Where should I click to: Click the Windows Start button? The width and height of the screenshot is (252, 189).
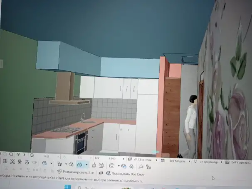coord(67,187)
